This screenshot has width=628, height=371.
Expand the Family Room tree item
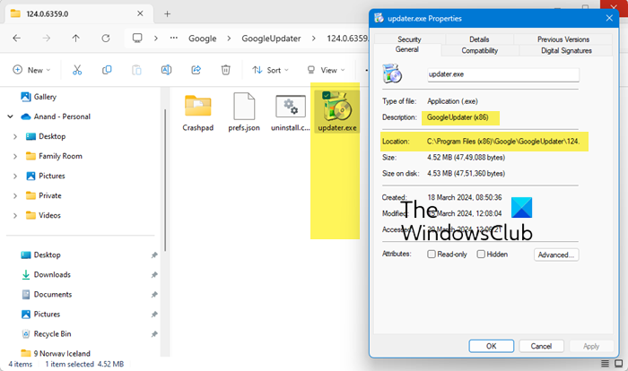(x=15, y=155)
